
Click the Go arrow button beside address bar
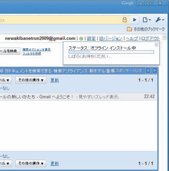(x=135, y=20)
